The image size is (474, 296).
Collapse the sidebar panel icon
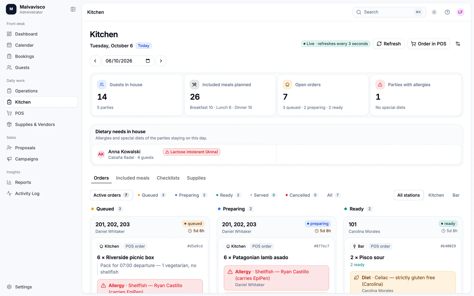tap(73, 9)
